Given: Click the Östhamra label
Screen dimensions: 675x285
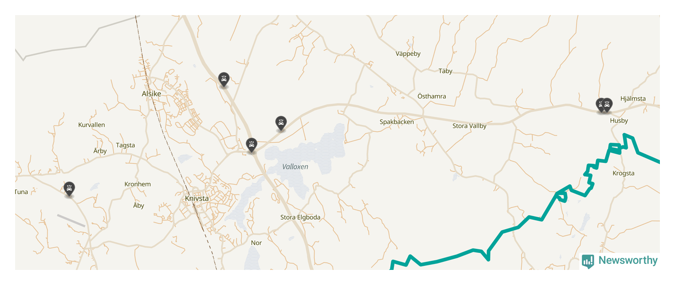Looking at the screenshot, I should (x=432, y=96).
